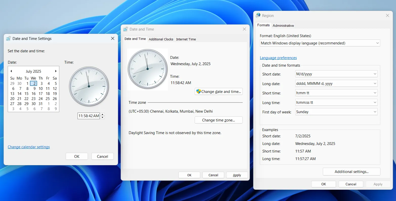Click the time input field showing 11:58:42 AM
The image size is (396, 201).
click(89, 116)
